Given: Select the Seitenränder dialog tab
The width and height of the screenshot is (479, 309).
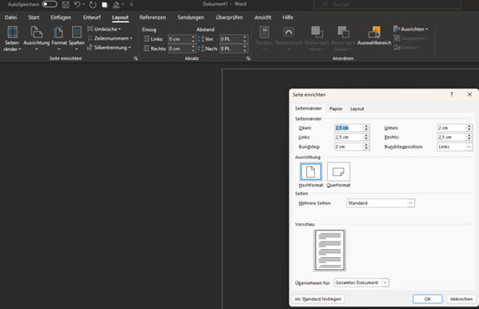Looking at the screenshot, I should [x=309, y=109].
